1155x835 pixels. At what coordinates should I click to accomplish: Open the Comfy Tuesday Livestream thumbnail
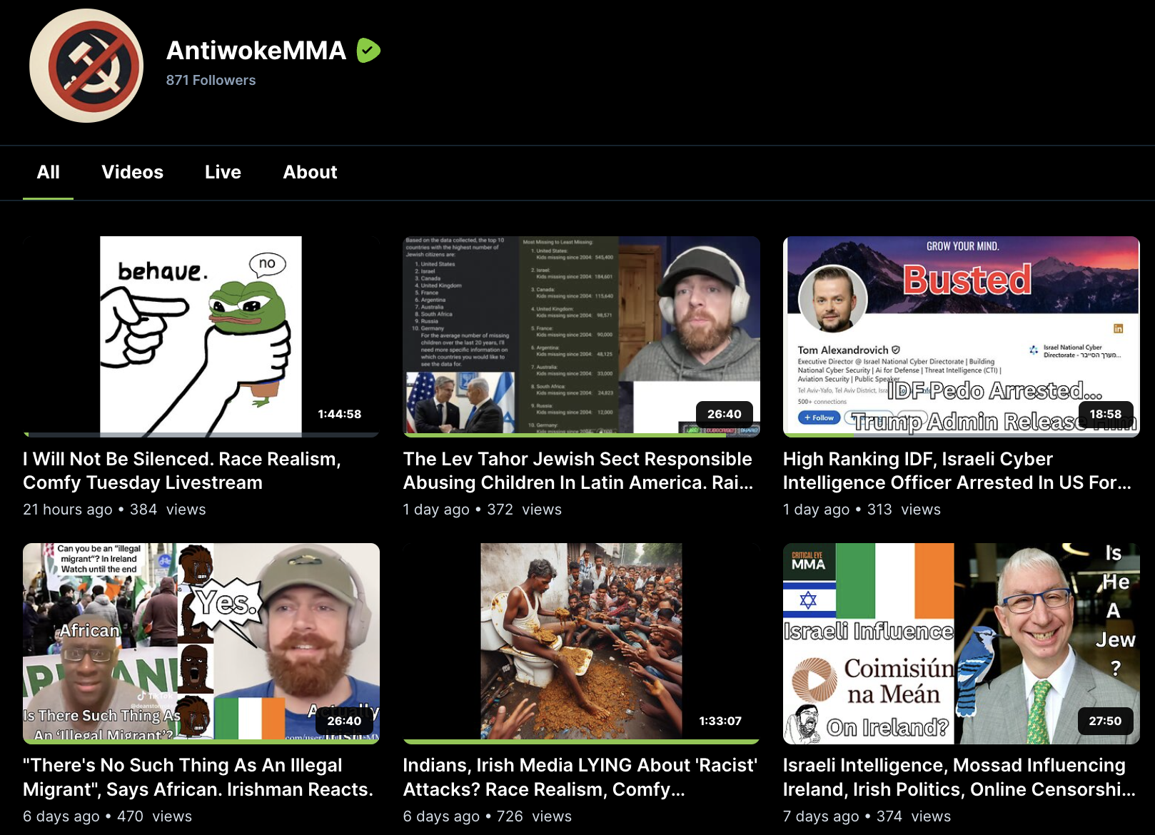[x=201, y=336]
